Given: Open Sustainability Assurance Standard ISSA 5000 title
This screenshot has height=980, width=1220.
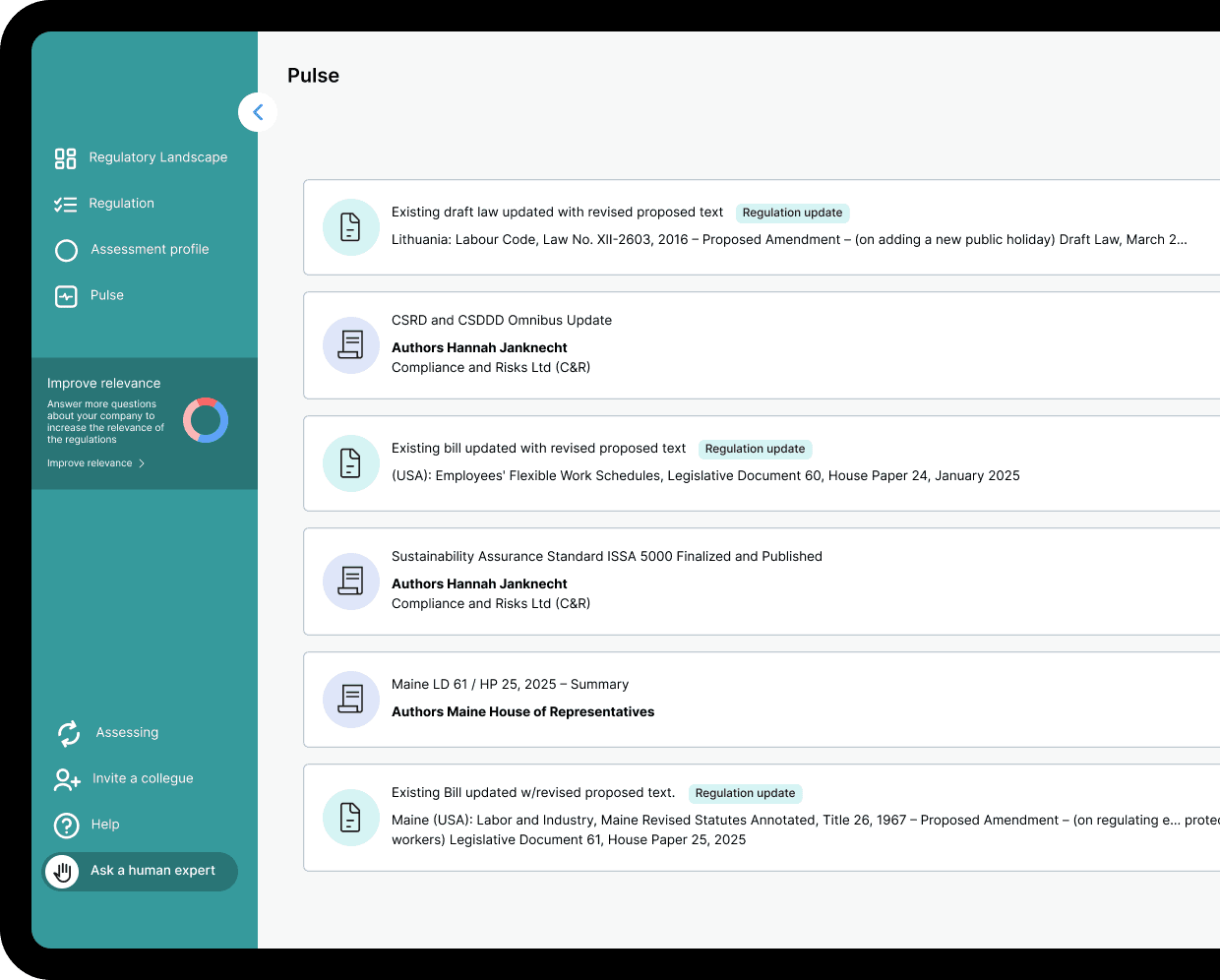Looking at the screenshot, I should pos(607,556).
